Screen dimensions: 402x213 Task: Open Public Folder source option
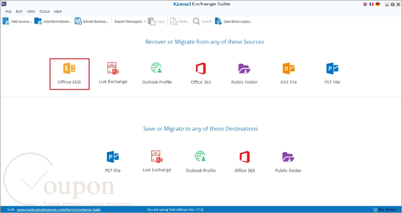pyautogui.click(x=244, y=74)
